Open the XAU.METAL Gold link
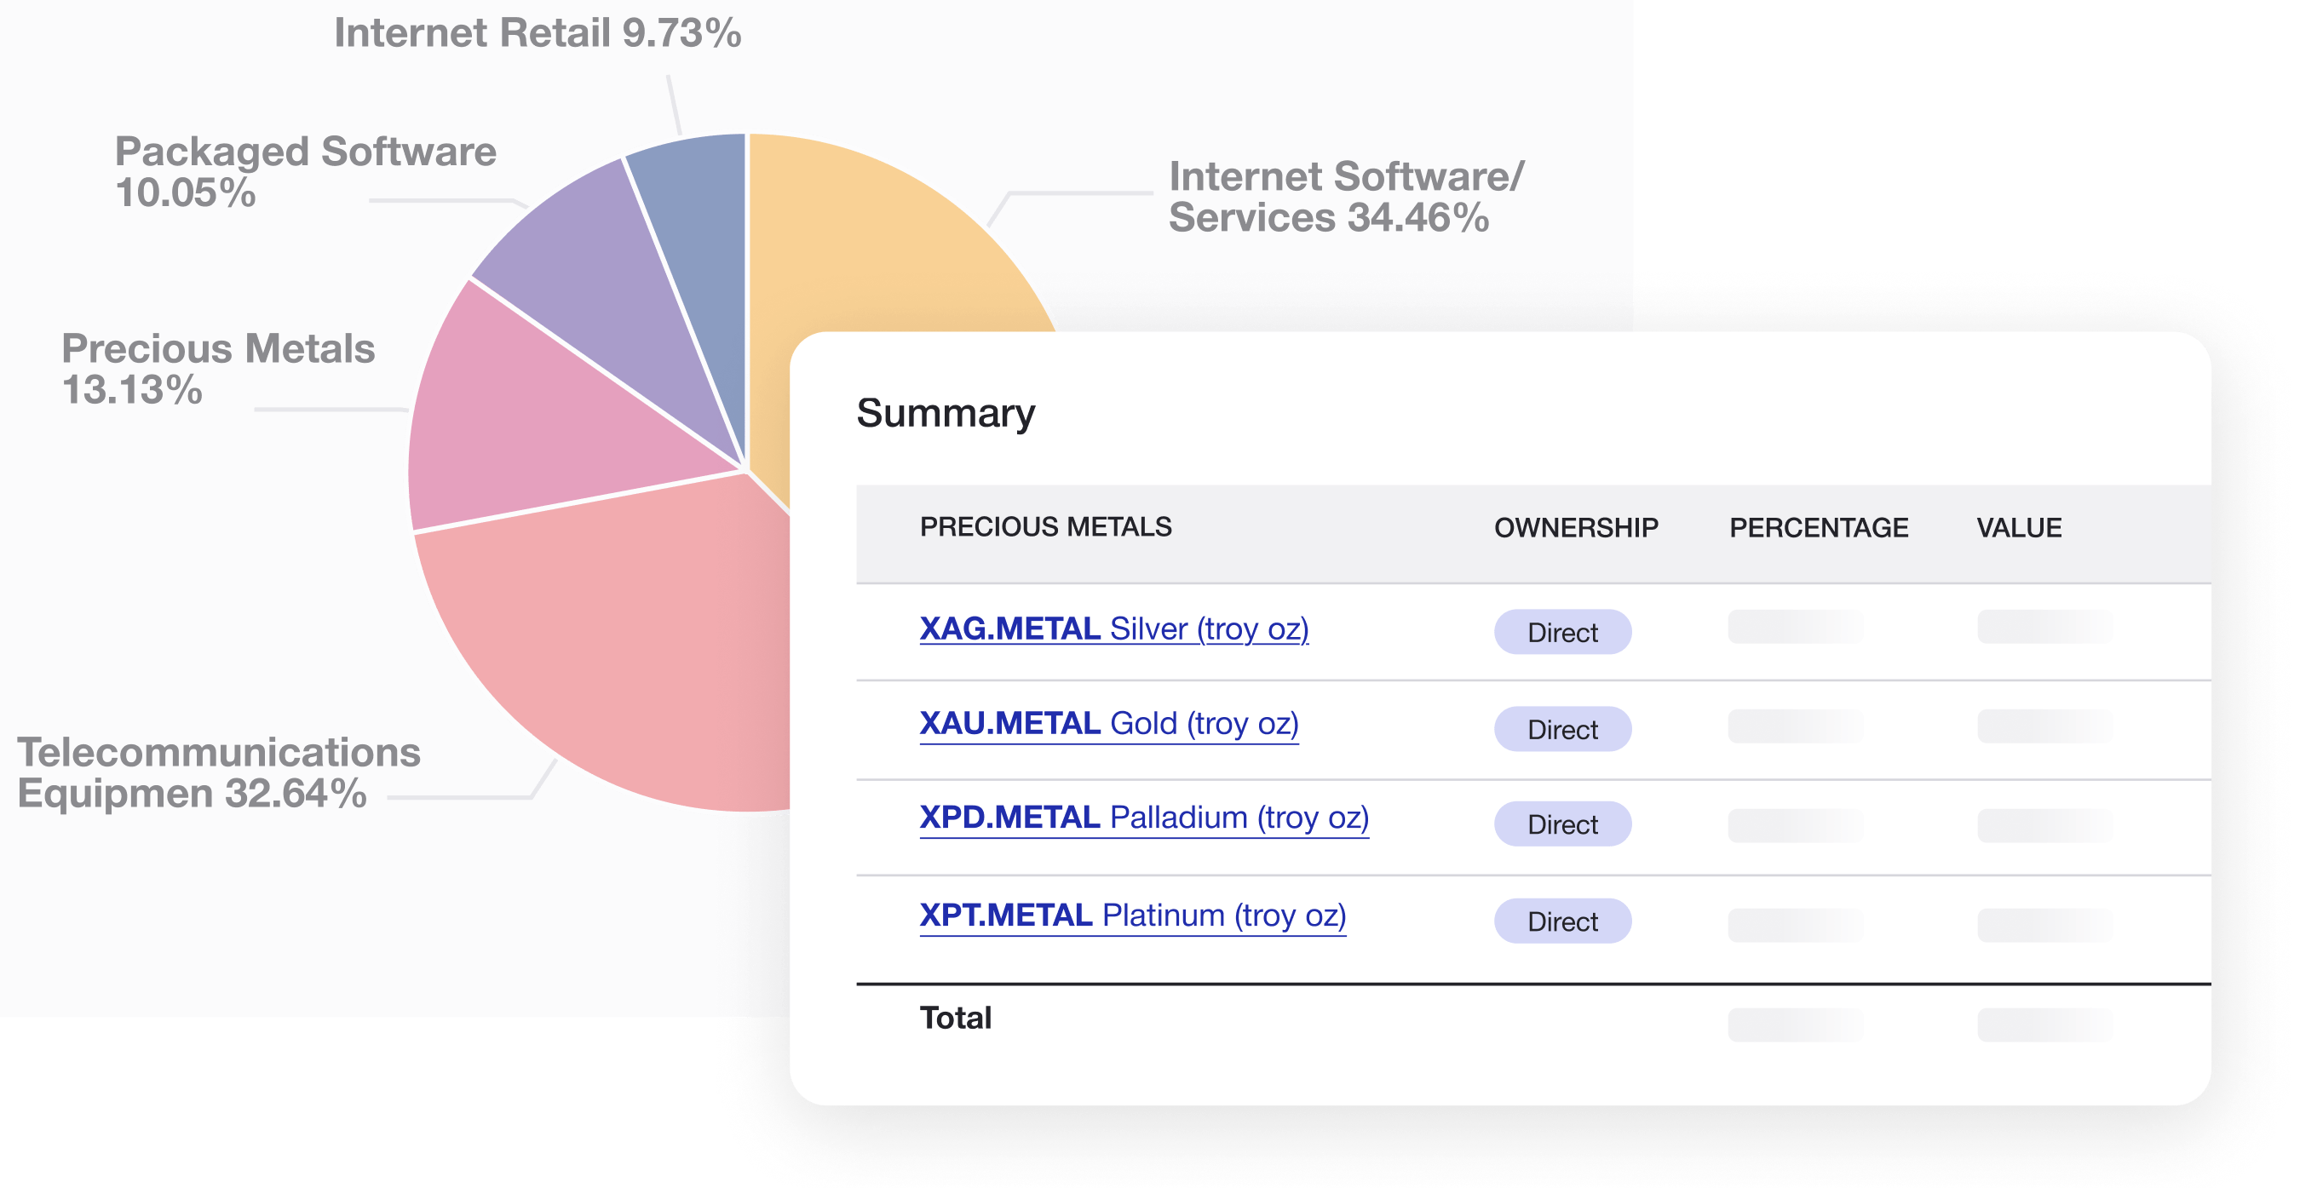The width and height of the screenshot is (2300, 1188). pos(1108,724)
